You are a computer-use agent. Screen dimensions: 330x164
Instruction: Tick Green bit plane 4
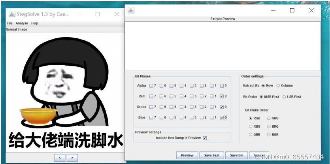click(181, 107)
